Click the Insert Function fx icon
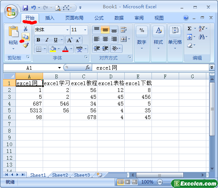This screenshot has width=218, height=188. (x=87, y=68)
